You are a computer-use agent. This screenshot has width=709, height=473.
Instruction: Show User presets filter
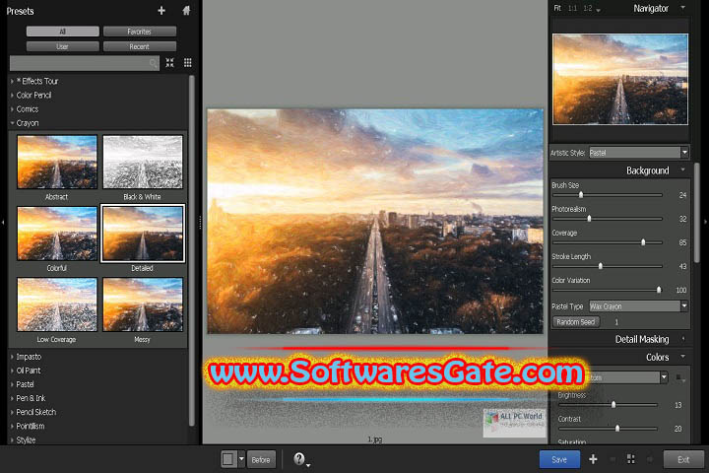62,46
